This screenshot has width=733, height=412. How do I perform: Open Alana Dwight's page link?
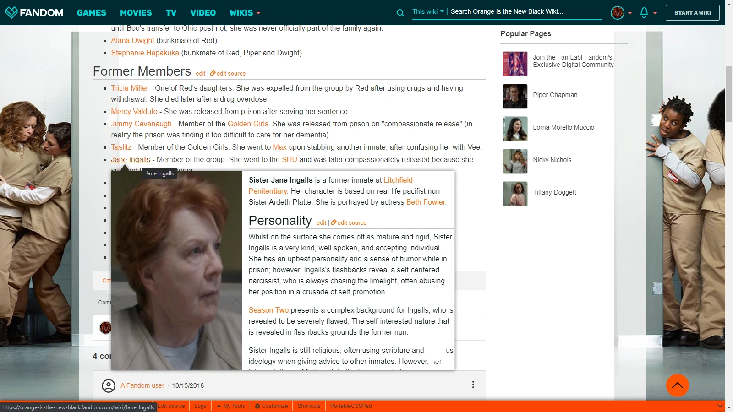click(132, 41)
